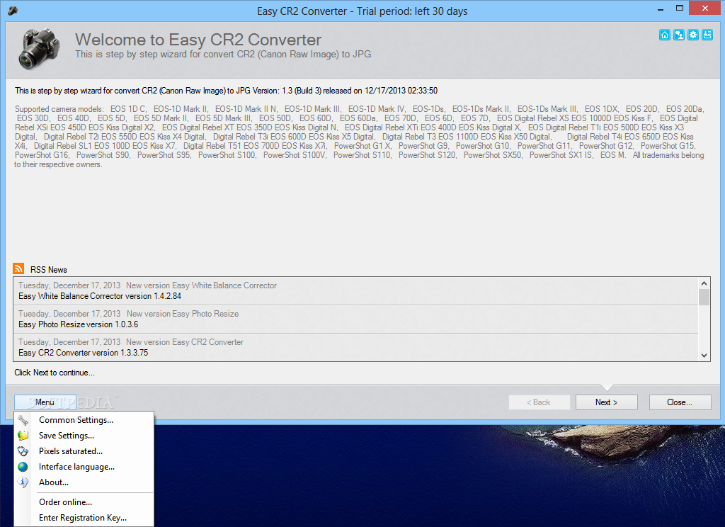This screenshot has height=527, width=725.
Task: Click the wrench icon beside Common Settings
Action: tap(23, 420)
